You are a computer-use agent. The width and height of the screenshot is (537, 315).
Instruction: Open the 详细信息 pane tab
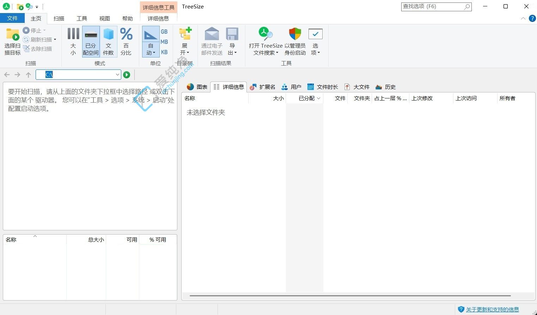pos(229,87)
